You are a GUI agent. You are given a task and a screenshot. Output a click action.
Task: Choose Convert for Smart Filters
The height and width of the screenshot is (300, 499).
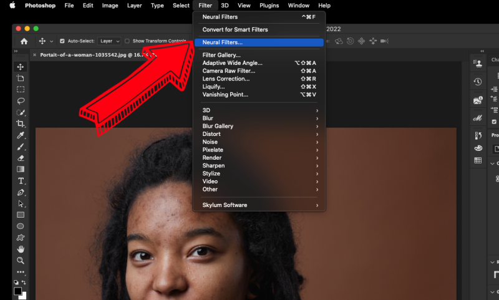click(259, 29)
